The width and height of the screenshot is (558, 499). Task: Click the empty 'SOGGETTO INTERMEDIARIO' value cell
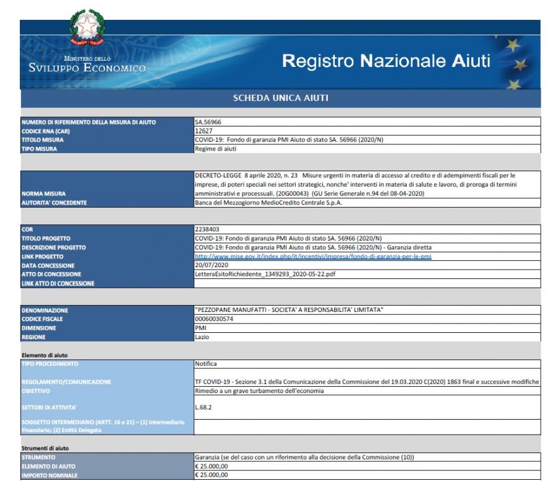coord(367,426)
